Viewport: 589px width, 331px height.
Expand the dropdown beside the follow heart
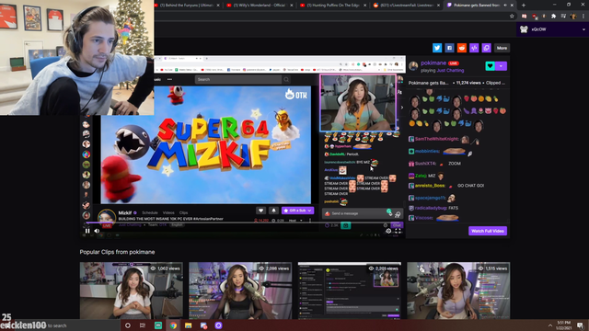[x=501, y=66]
